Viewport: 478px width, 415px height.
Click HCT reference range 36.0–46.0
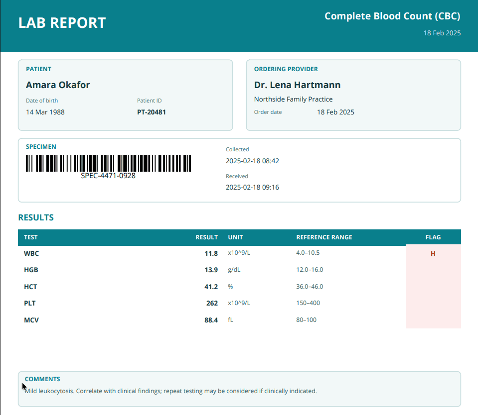coord(310,286)
